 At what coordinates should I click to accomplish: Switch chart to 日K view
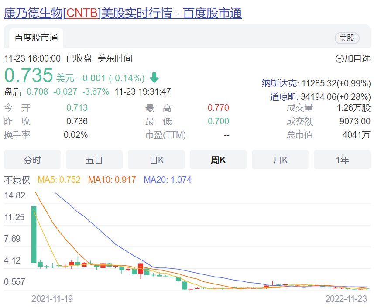(156, 160)
